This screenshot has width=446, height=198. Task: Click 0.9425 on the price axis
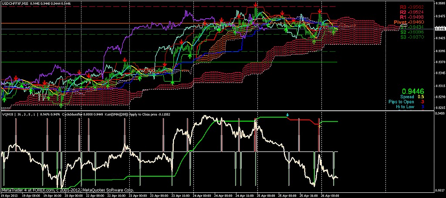[440, 38]
